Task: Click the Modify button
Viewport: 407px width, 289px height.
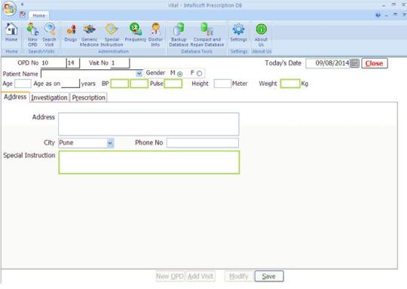Action: click(x=239, y=276)
